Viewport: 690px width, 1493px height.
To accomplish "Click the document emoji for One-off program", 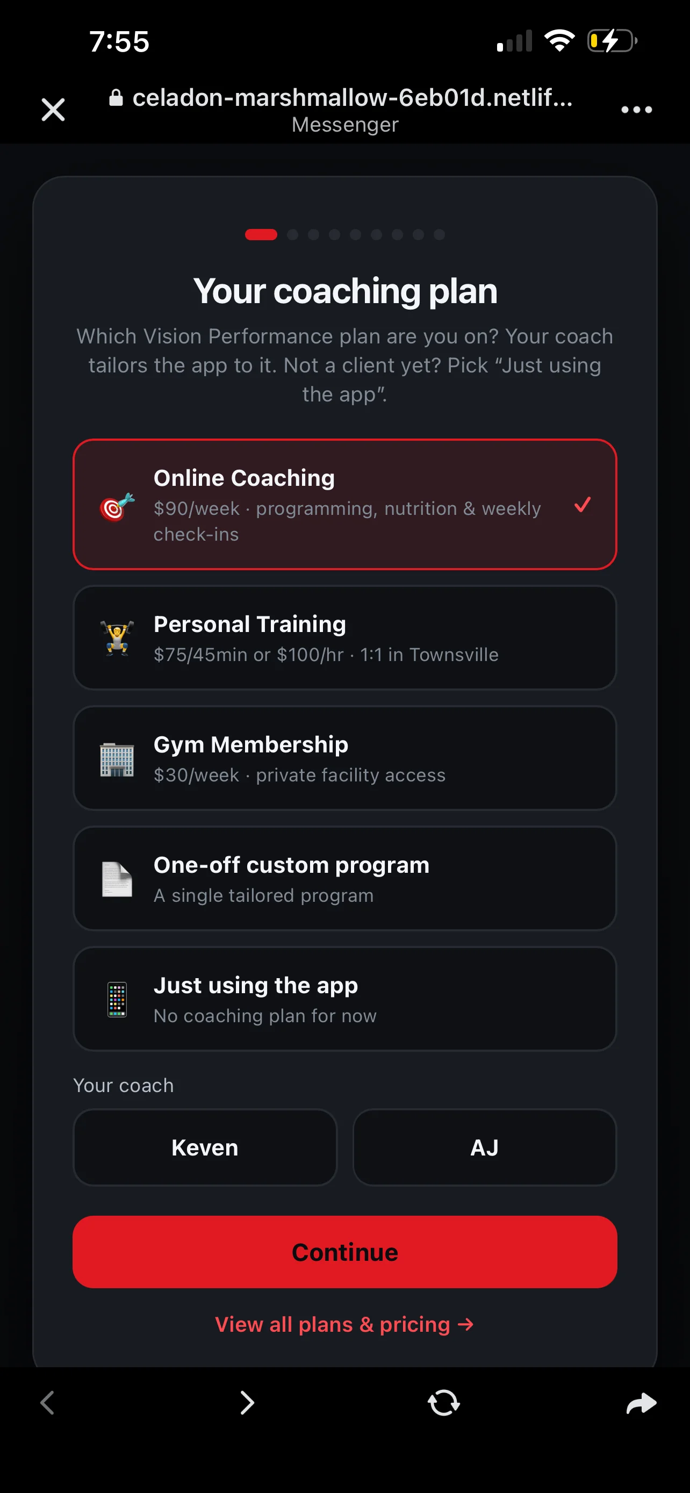I will point(117,879).
